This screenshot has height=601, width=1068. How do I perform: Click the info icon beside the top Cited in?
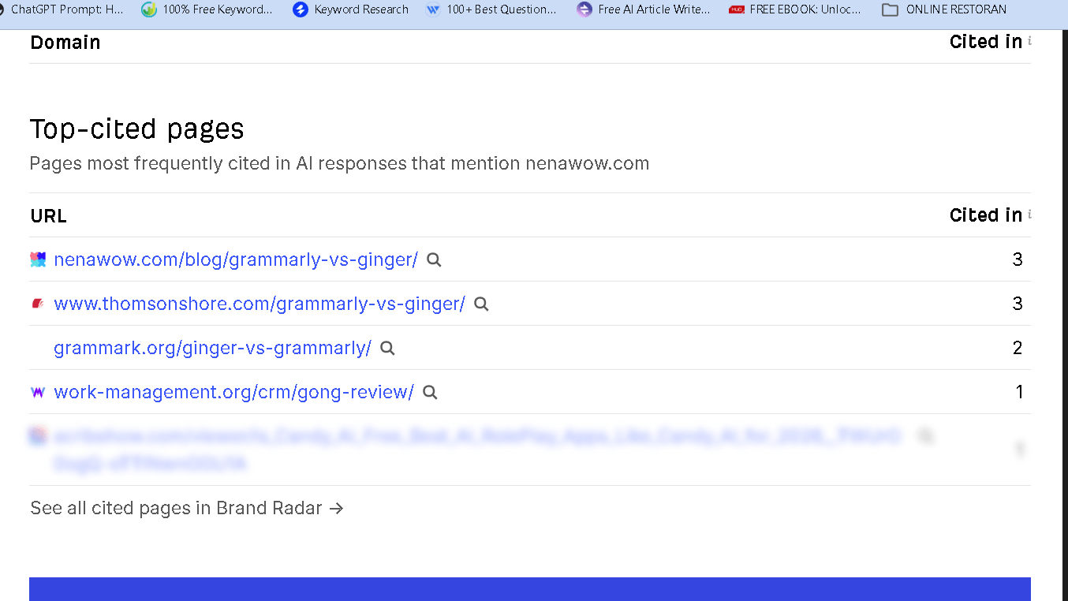1029,40
